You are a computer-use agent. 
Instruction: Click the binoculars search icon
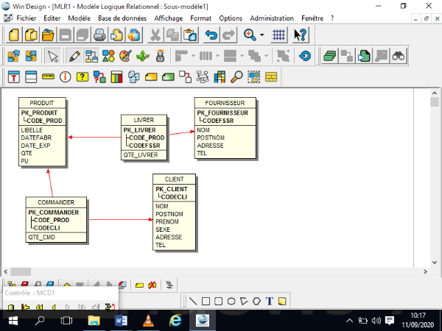pyautogui.click(x=399, y=56)
